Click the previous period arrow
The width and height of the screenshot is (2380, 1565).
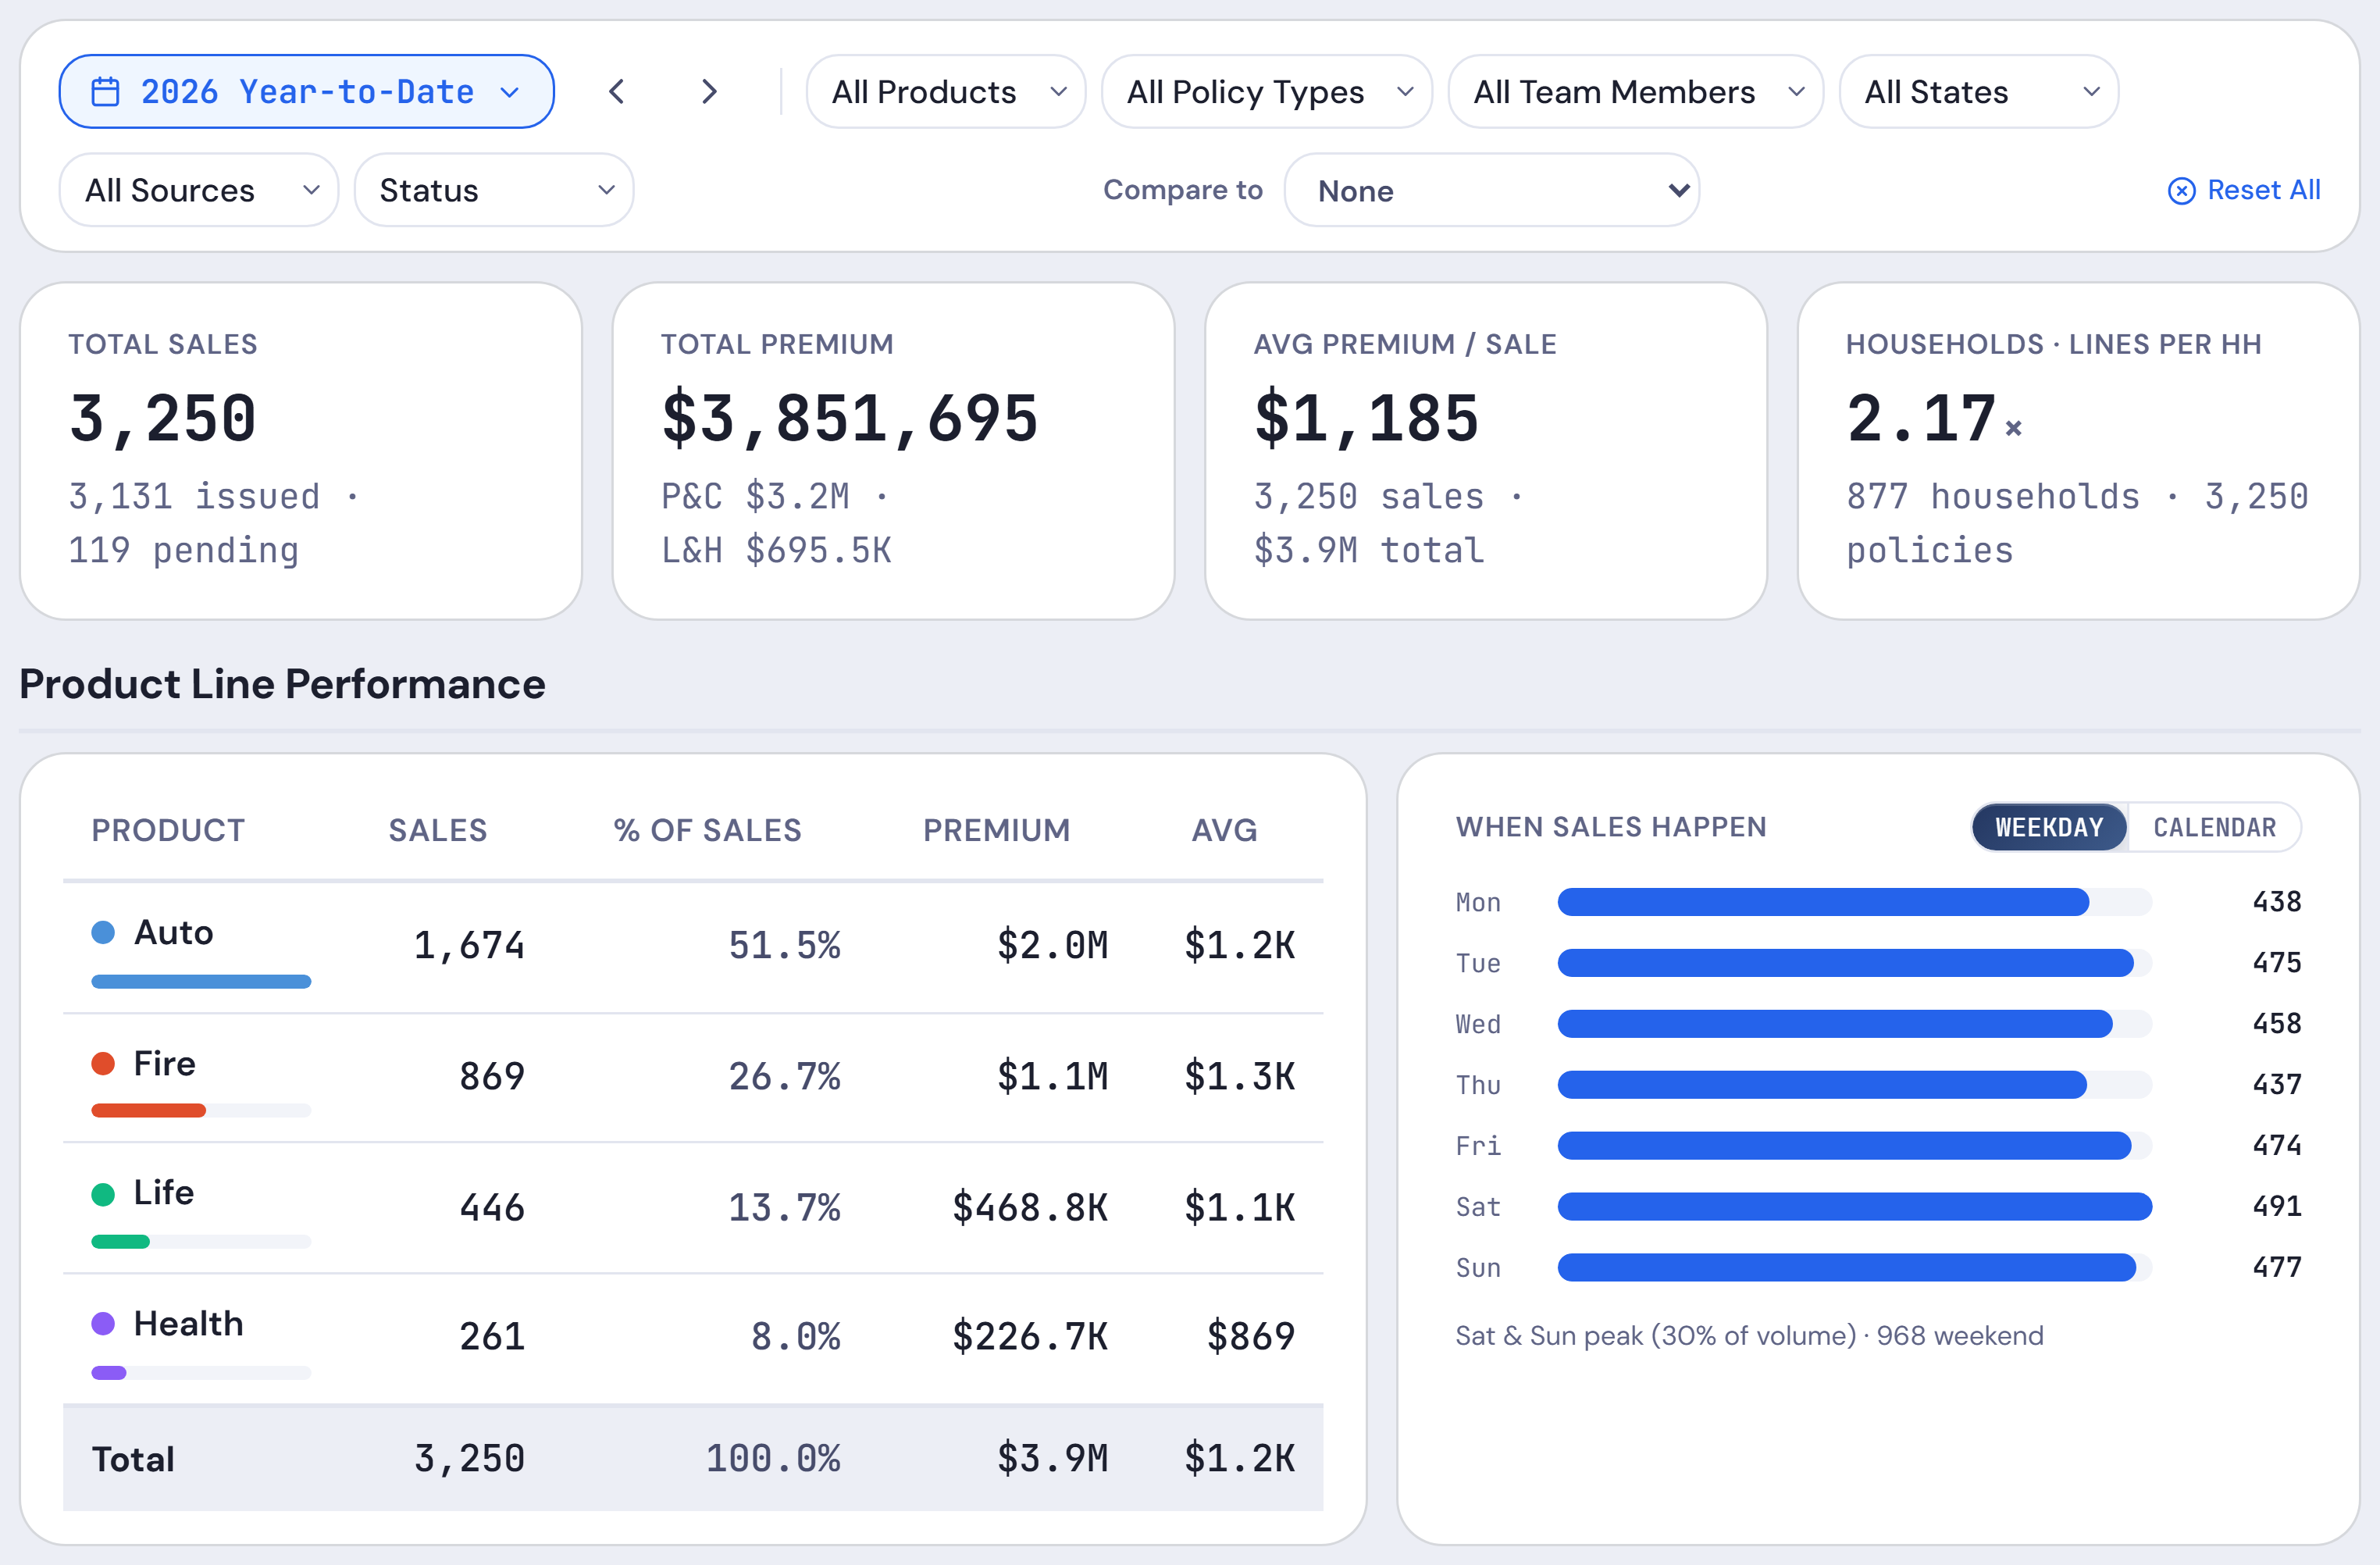tap(617, 92)
